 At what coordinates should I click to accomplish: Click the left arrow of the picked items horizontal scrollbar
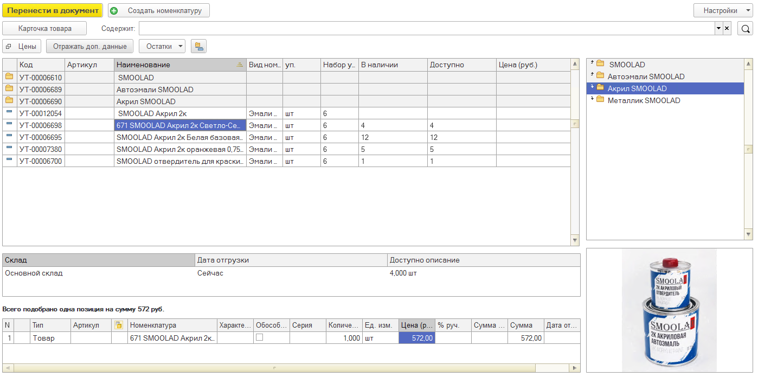(x=7, y=368)
